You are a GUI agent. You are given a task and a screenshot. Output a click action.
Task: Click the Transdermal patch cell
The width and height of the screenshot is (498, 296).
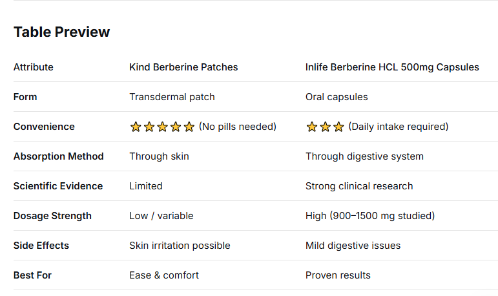[x=172, y=97]
